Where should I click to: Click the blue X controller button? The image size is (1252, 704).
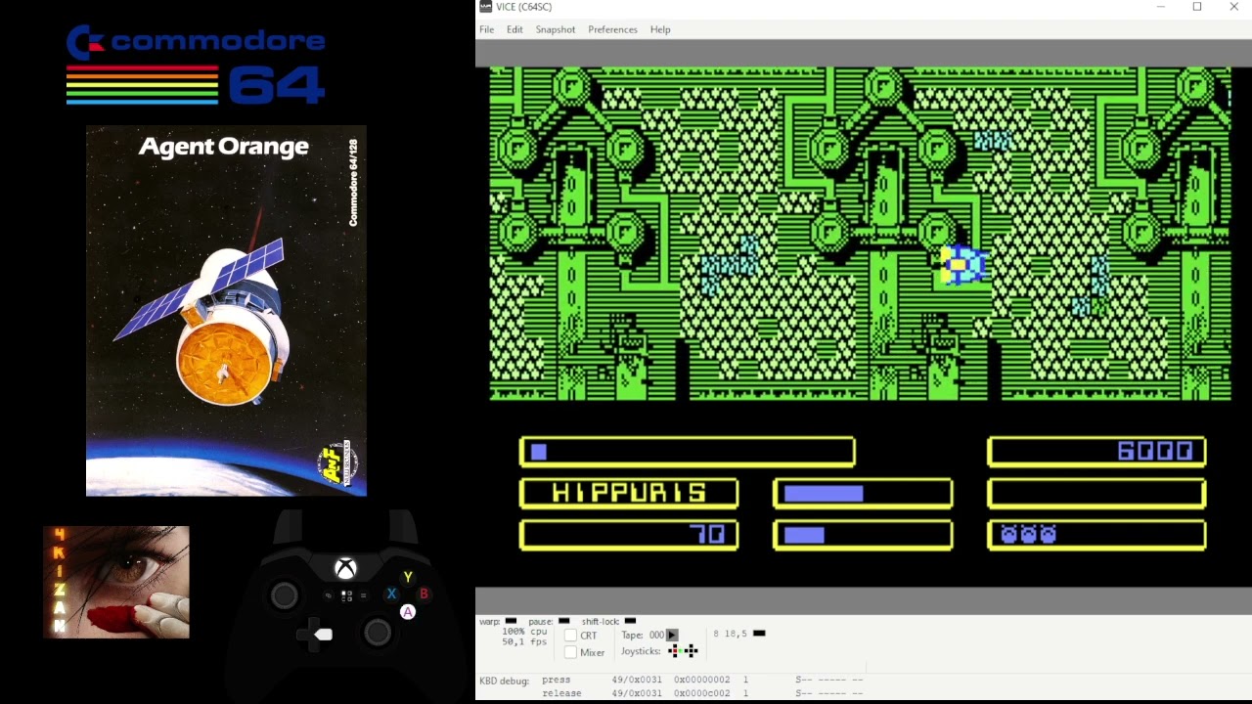(391, 594)
